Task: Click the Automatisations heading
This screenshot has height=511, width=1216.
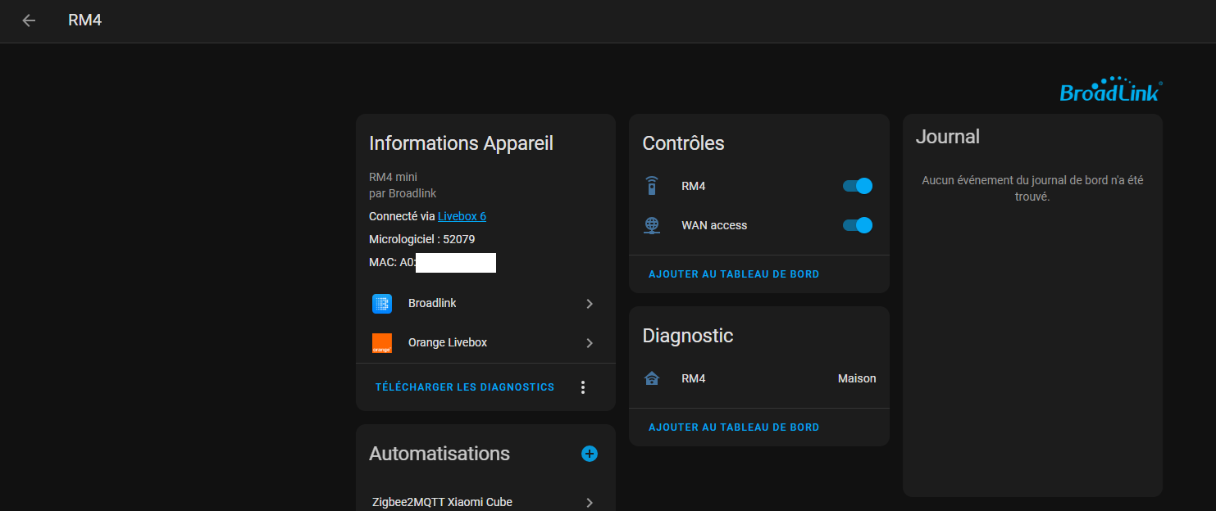Action: click(x=439, y=454)
